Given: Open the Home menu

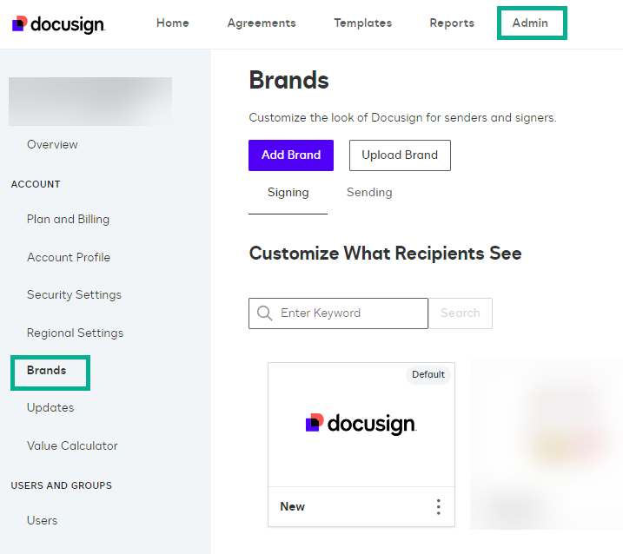Looking at the screenshot, I should point(173,23).
